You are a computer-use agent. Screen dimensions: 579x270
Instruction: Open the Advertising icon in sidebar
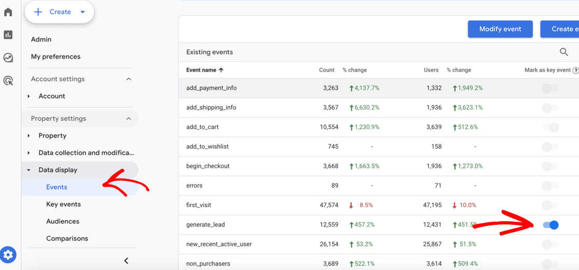tap(8, 80)
